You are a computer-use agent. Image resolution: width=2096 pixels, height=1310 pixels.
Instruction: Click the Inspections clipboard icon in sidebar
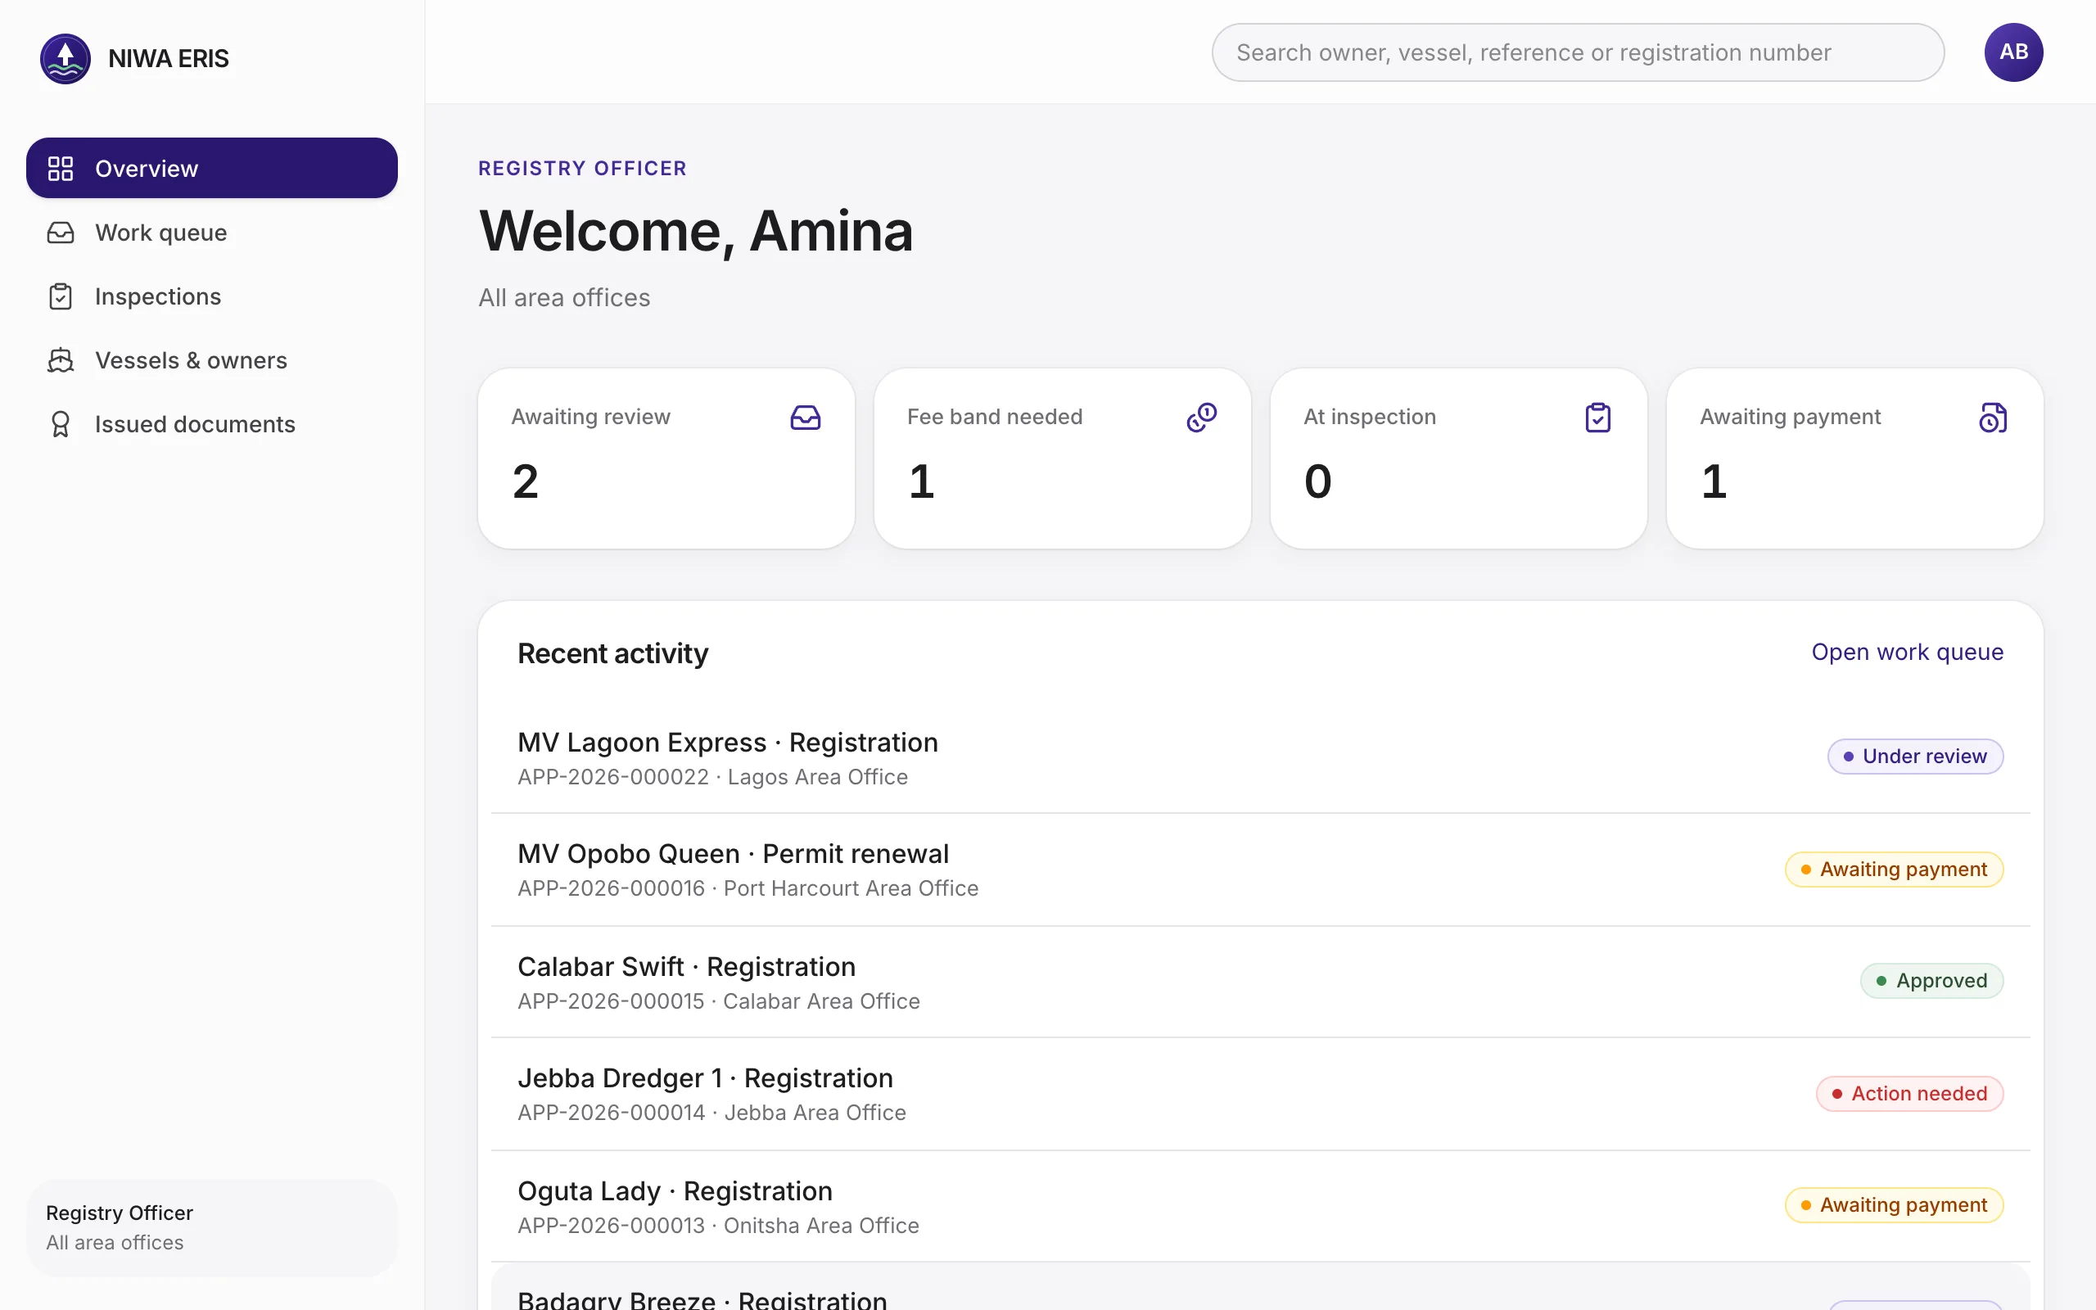click(x=60, y=296)
